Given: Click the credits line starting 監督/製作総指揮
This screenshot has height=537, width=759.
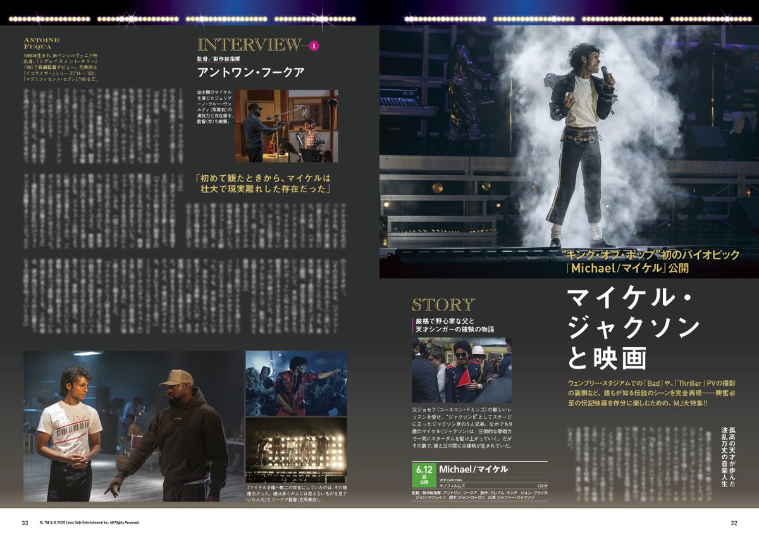Looking at the screenshot, I should pos(479,495).
